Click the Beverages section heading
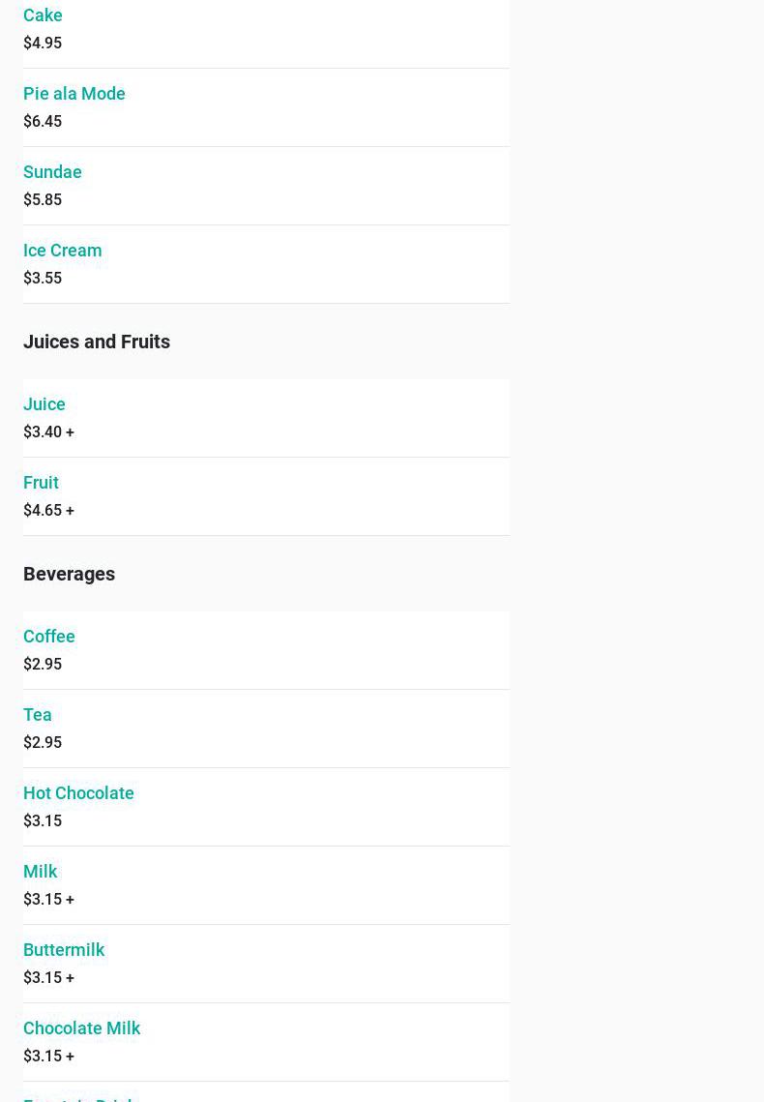Viewport: 764px width, 1102px height. pos(69,574)
